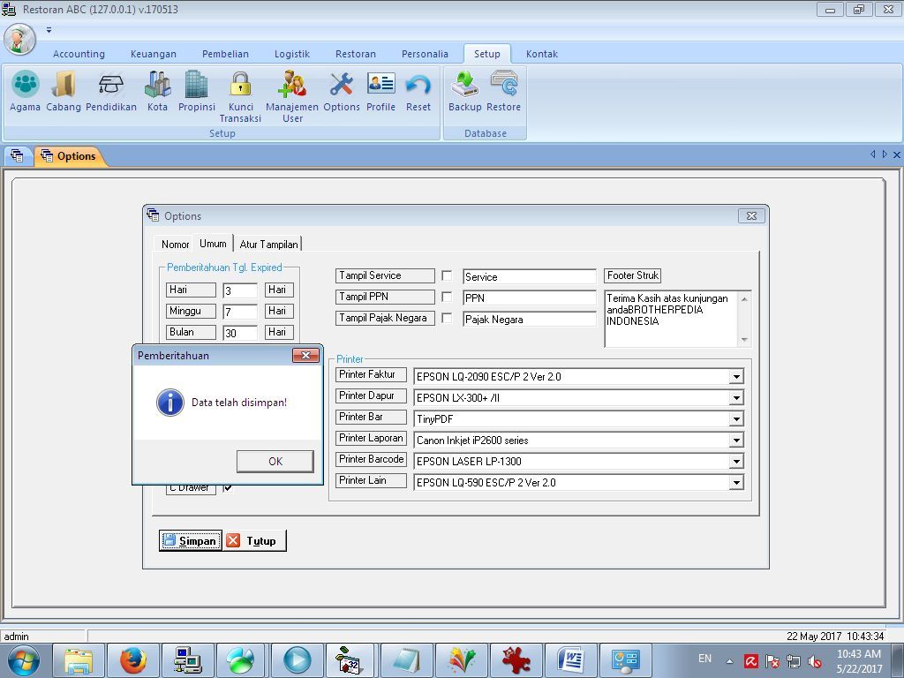Toggle the Tampil PPN checkbox
This screenshot has width=904, height=678.
[447, 297]
